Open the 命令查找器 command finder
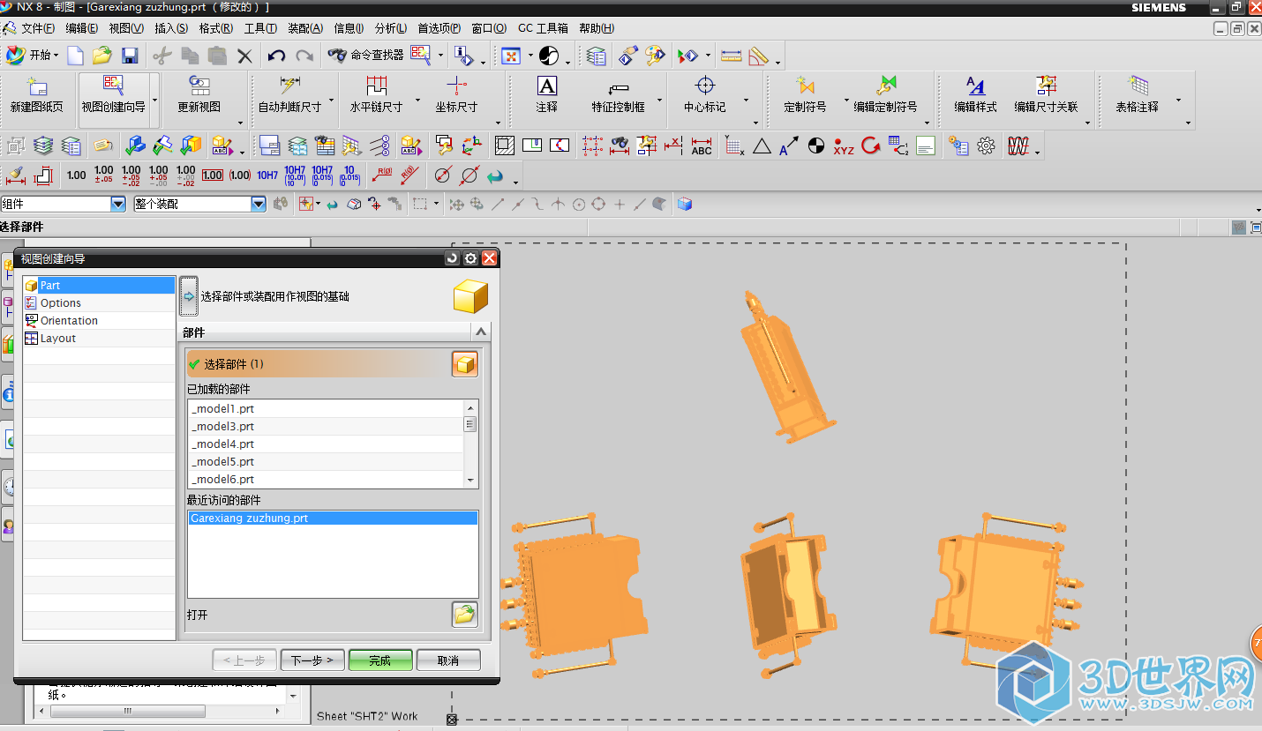Image resolution: width=1262 pixels, height=731 pixels. click(365, 55)
